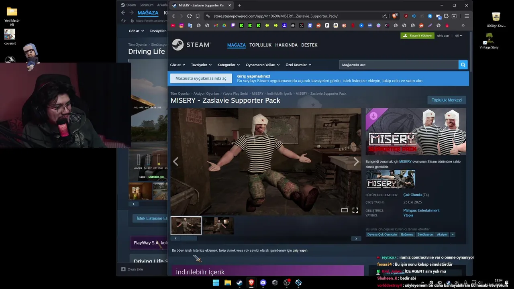The height and width of the screenshot is (289, 514).
Task: Open the Yeni klasör desktop folder
Action: click(x=12, y=16)
